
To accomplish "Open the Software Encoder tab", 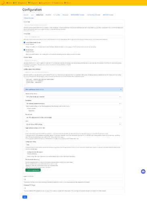I will (29, 18).
